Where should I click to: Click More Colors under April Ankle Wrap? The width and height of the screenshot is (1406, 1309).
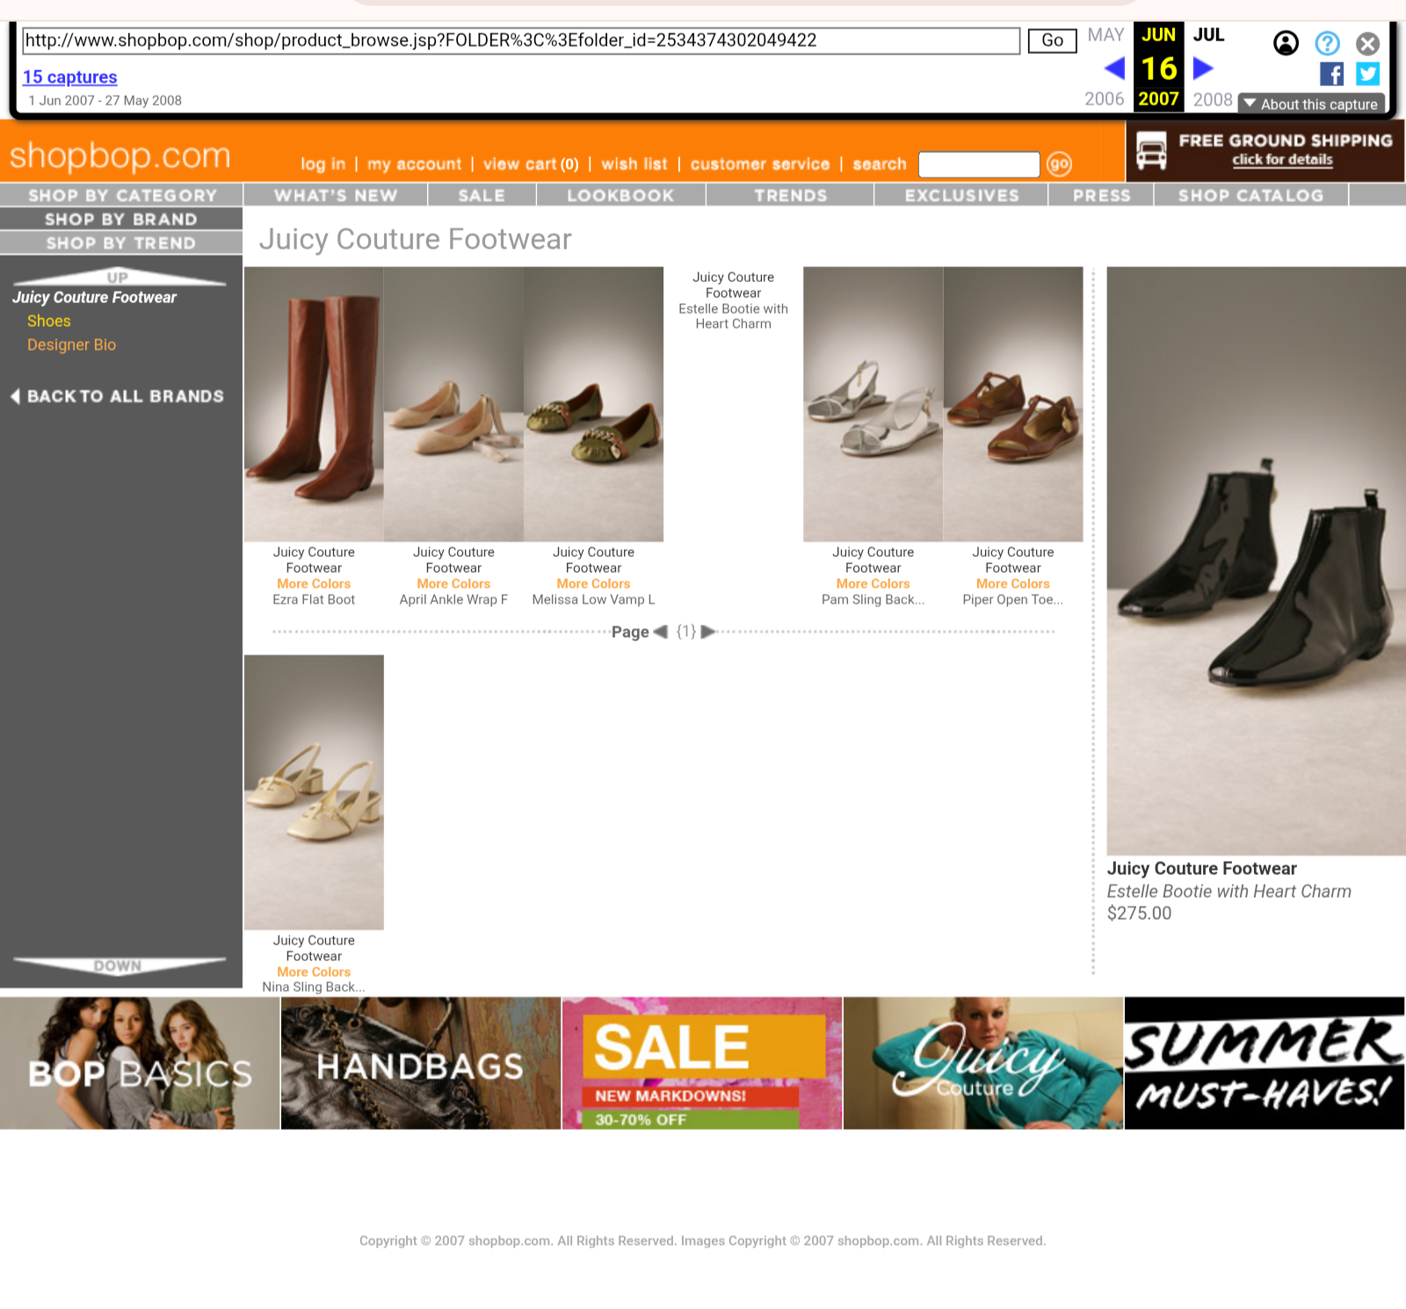[453, 584]
